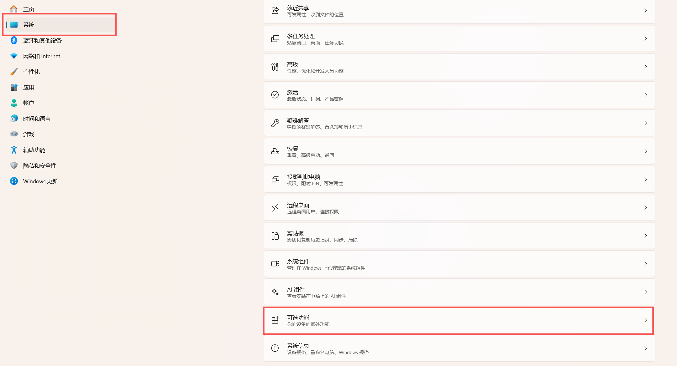Select 系统 in the sidebar
The image size is (677, 366).
(x=29, y=25)
